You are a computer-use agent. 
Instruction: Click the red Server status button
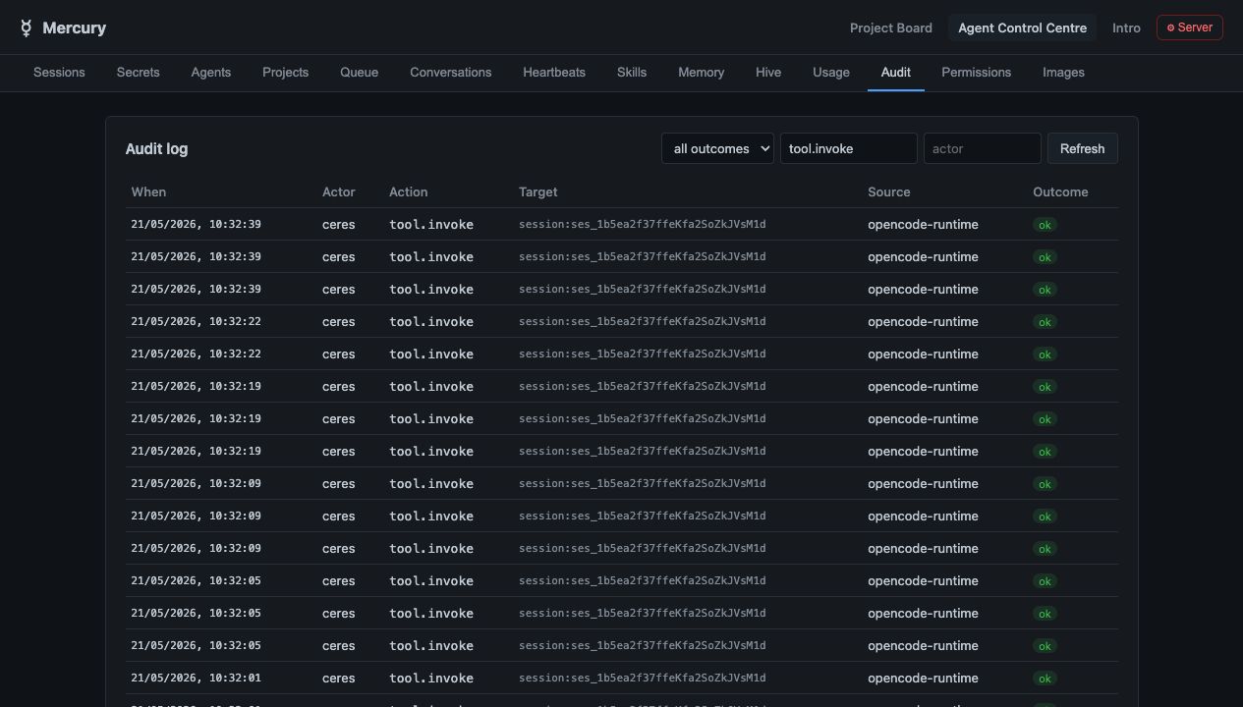[x=1189, y=27]
